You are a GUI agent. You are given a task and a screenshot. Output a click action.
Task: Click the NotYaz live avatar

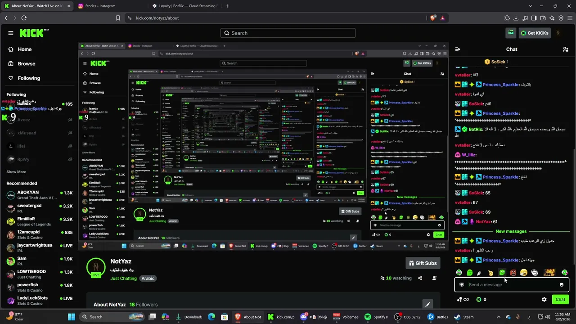(96, 267)
